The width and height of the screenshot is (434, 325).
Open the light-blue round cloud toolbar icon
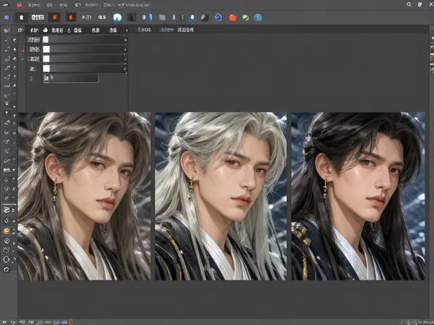coord(117,18)
